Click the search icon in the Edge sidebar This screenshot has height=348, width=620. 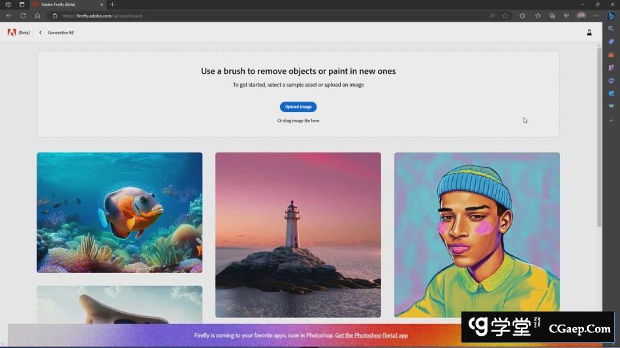pyautogui.click(x=612, y=29)
